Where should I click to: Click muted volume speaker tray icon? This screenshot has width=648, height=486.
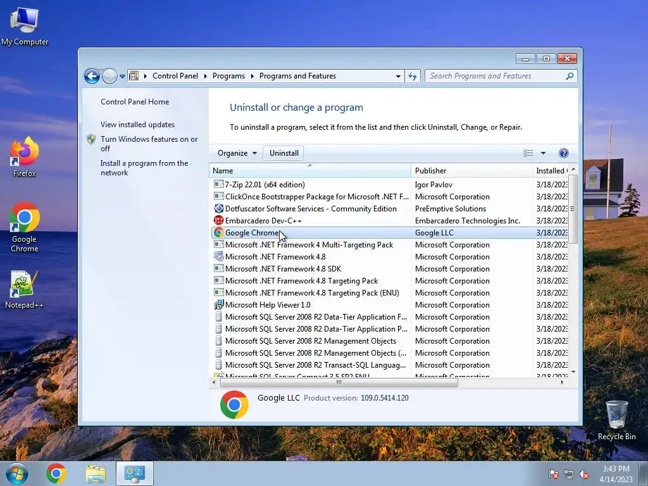point(584,474)
